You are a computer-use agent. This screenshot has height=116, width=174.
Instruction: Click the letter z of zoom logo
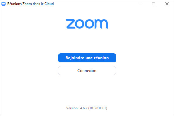click(x=70, y=24)
